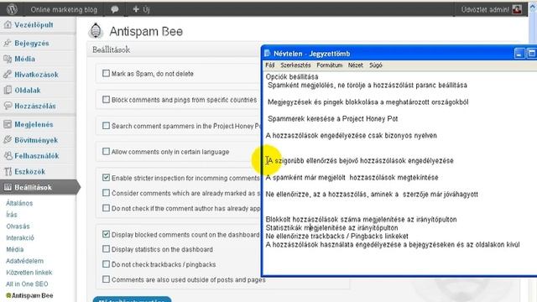
Task: Click the Hivatkozások link icon
Action: 8,75
